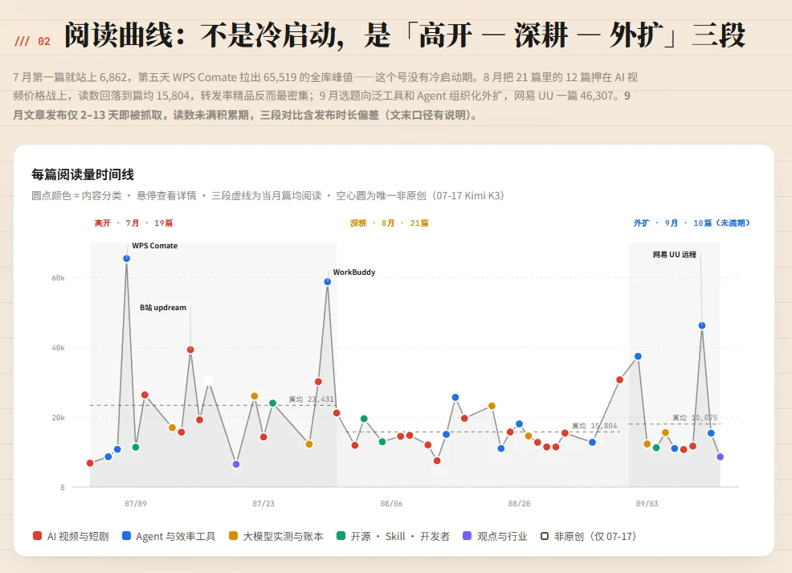
Task: Click the blue WorkBuddy peak data point
Action: pyautogui.click(x=327, y=281)
